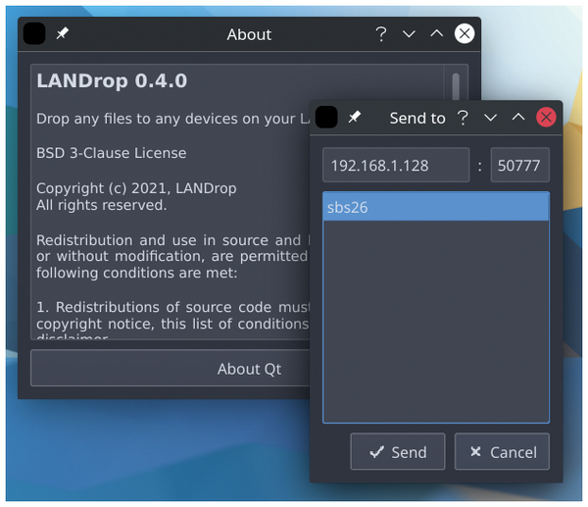This screenshot has height=507, width=588.
Task: Select the sbs26 device in list
Action: [436, 207]
